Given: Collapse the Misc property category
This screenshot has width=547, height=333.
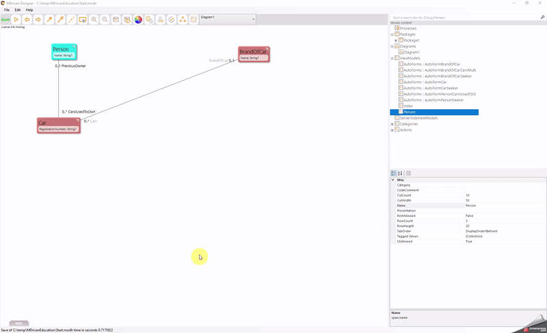Looking at the screenshot, I should tap(393, 180).
